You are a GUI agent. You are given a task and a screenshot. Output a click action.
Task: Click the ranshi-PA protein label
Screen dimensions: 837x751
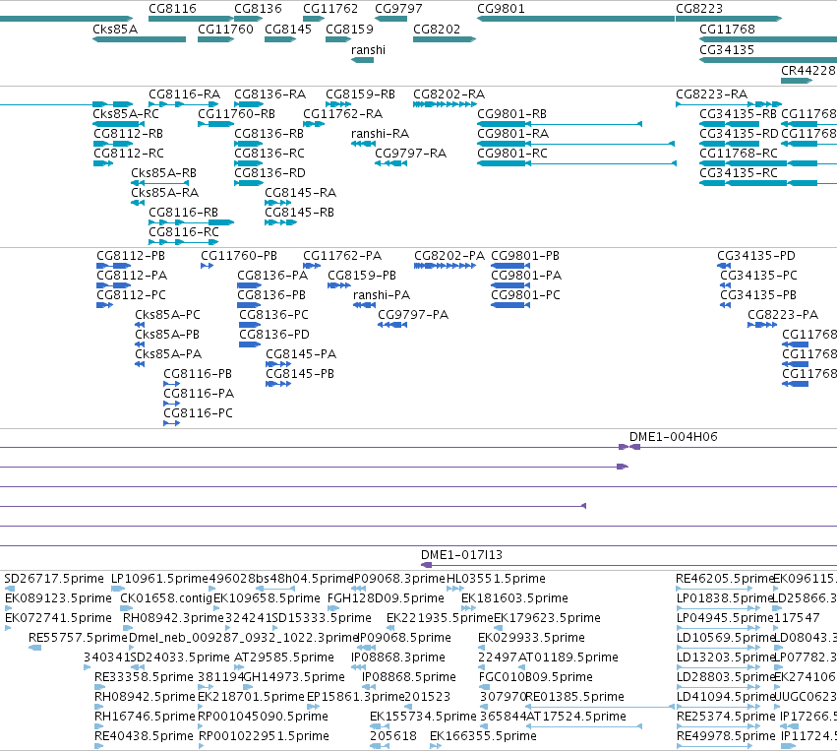coord(382,295)
